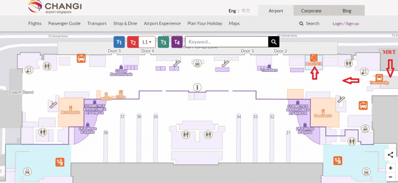Click the escalator icon above Swensen's

[x=341, y=99]
